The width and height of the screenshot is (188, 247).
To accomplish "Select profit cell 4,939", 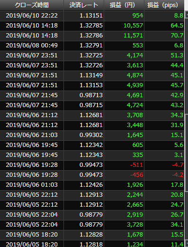I will [124, 85].
